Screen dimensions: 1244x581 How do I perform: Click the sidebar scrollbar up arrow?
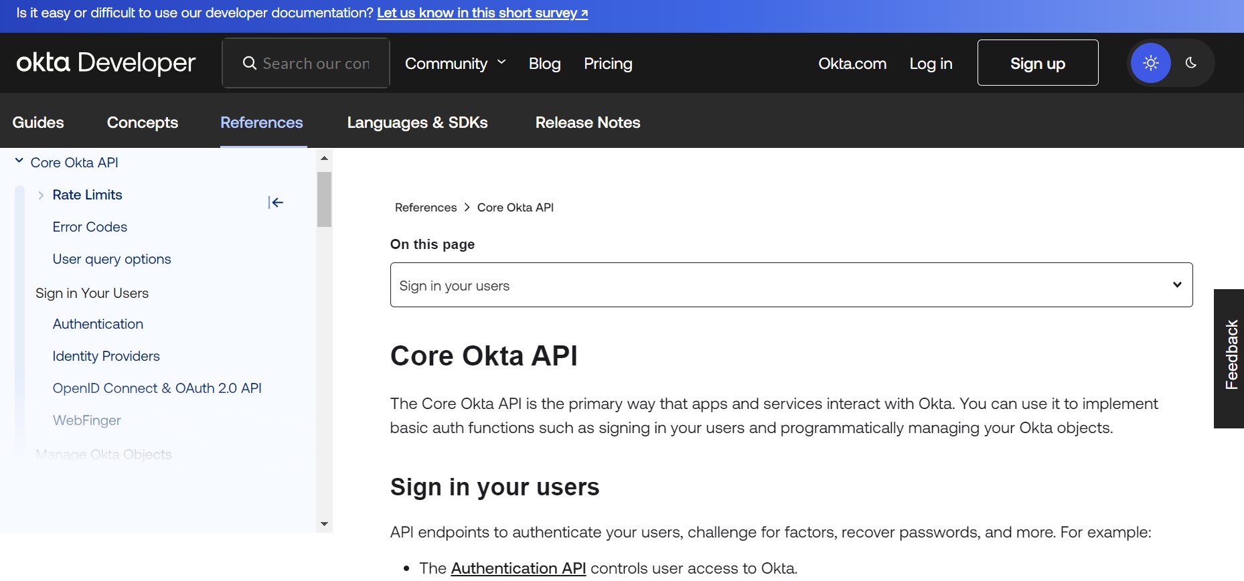click(324, 159)
